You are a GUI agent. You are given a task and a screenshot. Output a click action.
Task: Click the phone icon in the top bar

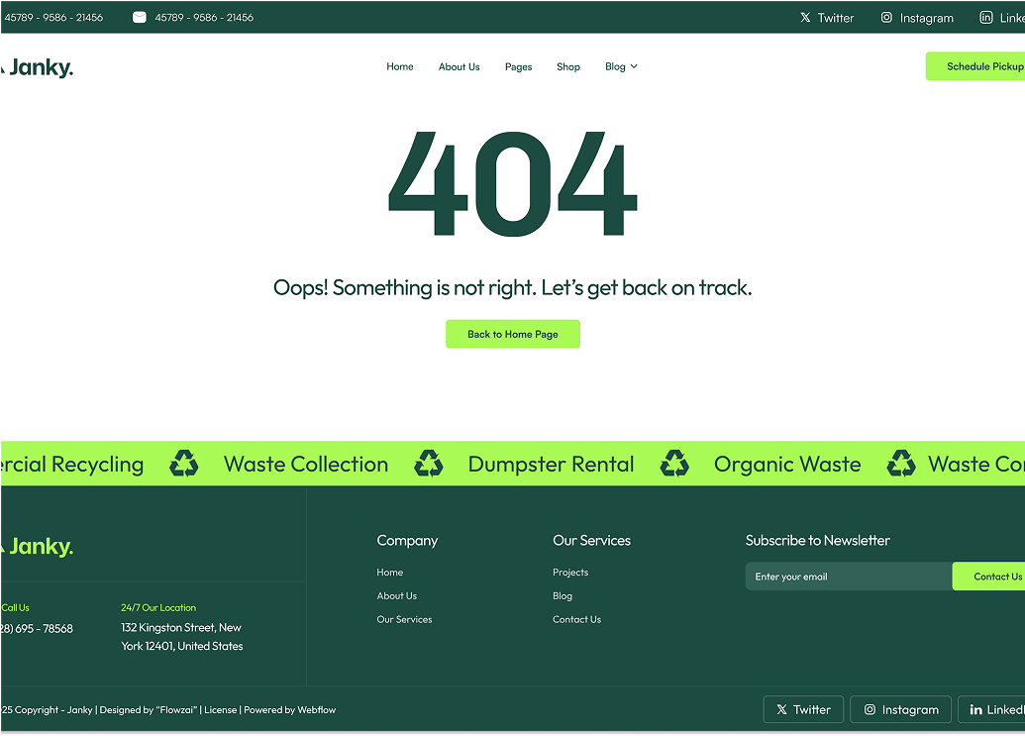coord(3,17)
